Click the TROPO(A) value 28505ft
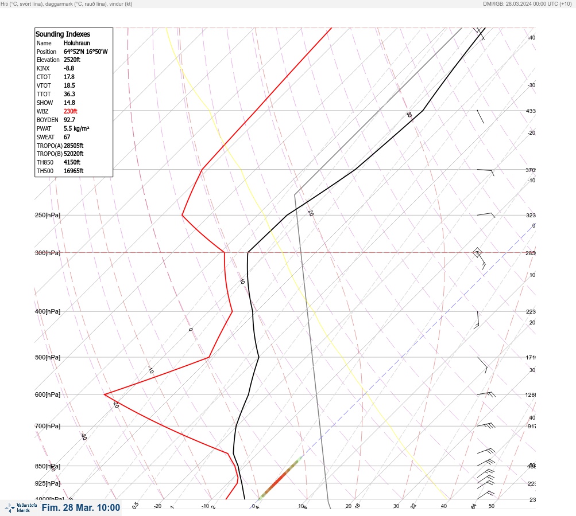576x516 pixels. click(x=74, y=146)
